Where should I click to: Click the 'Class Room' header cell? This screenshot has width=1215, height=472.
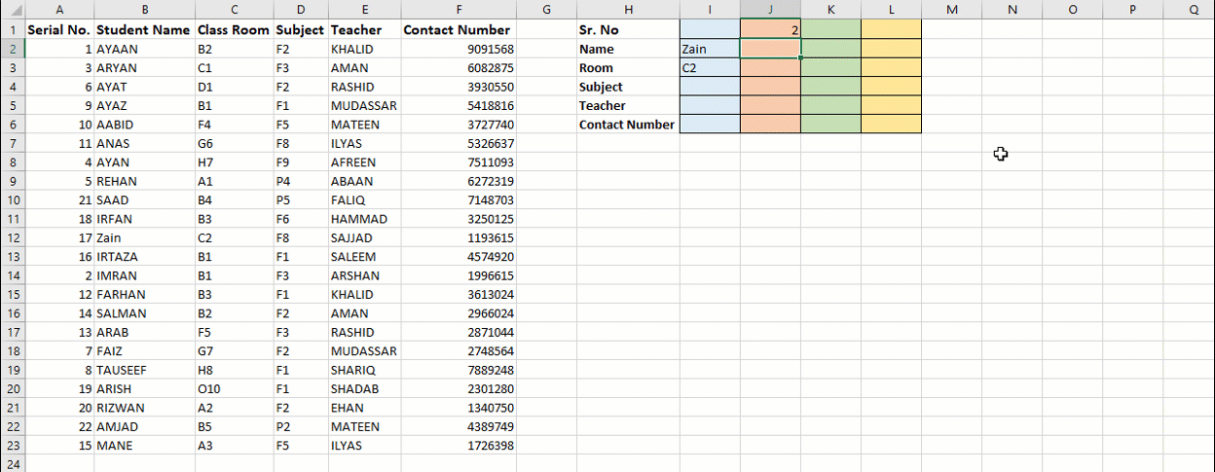(234, 30)
